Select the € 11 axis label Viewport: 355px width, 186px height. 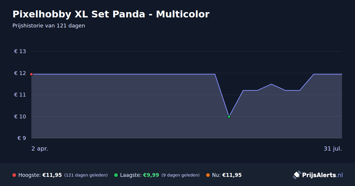(x=20, y=95)
